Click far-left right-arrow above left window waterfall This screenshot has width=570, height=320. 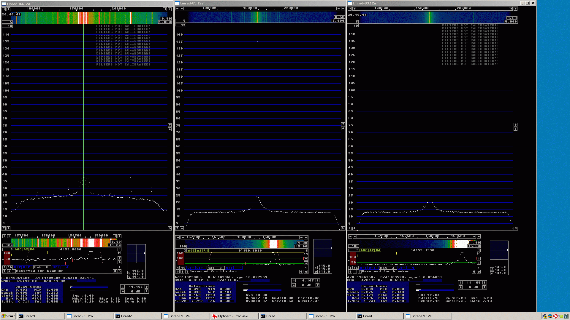click(4, 9)
